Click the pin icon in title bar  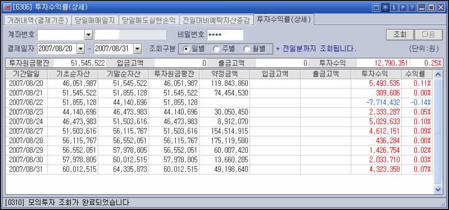(x=385, y=7)
